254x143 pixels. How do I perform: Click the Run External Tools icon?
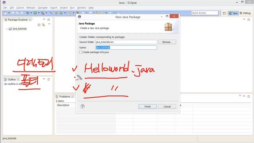point(42,13)
